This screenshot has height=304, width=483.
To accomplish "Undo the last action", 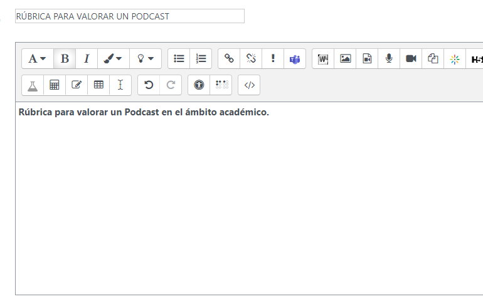I will click(x=149, y=85).
